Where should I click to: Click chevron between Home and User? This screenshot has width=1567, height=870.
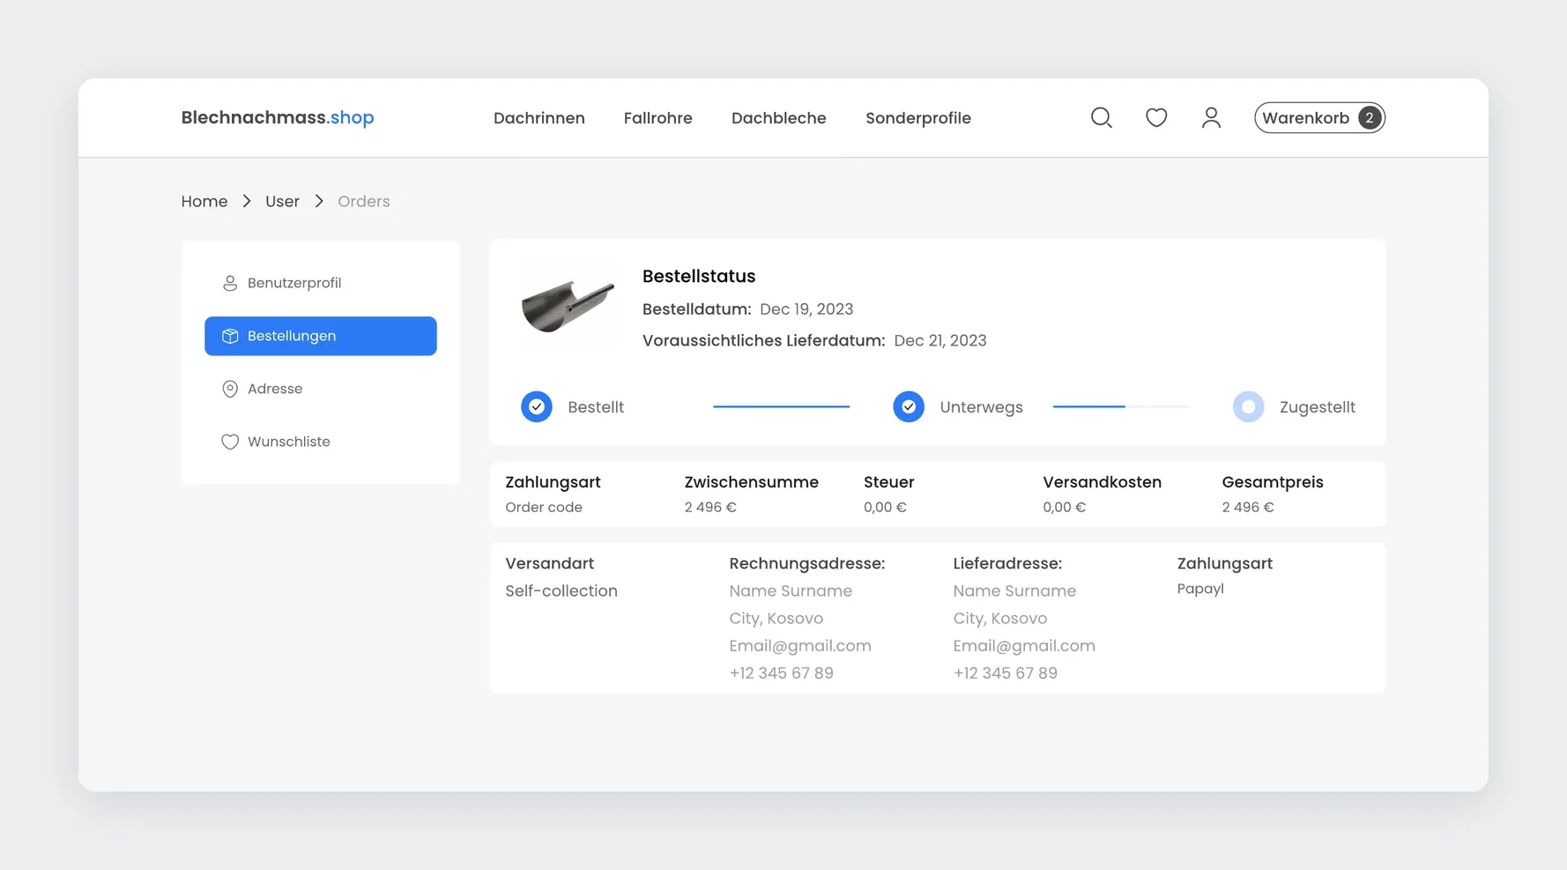coord(247,202)
